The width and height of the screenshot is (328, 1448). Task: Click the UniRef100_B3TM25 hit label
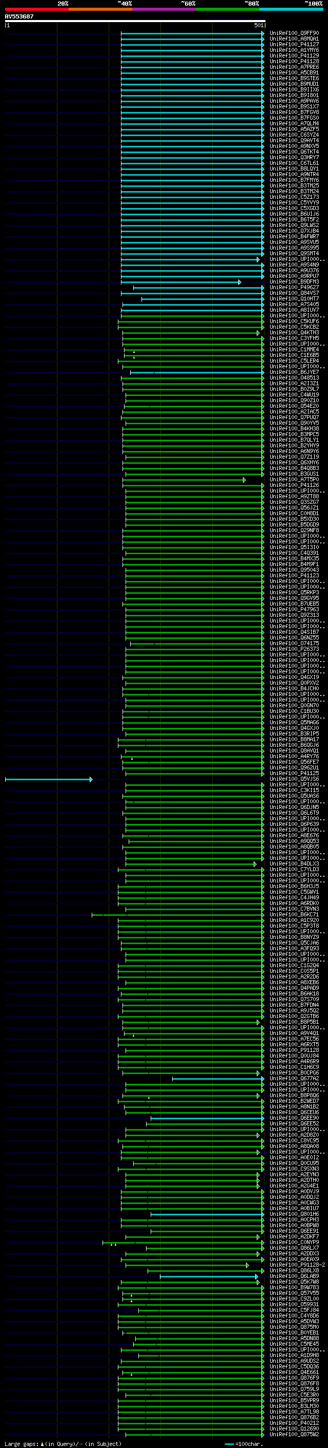click(x=294, y=185)
